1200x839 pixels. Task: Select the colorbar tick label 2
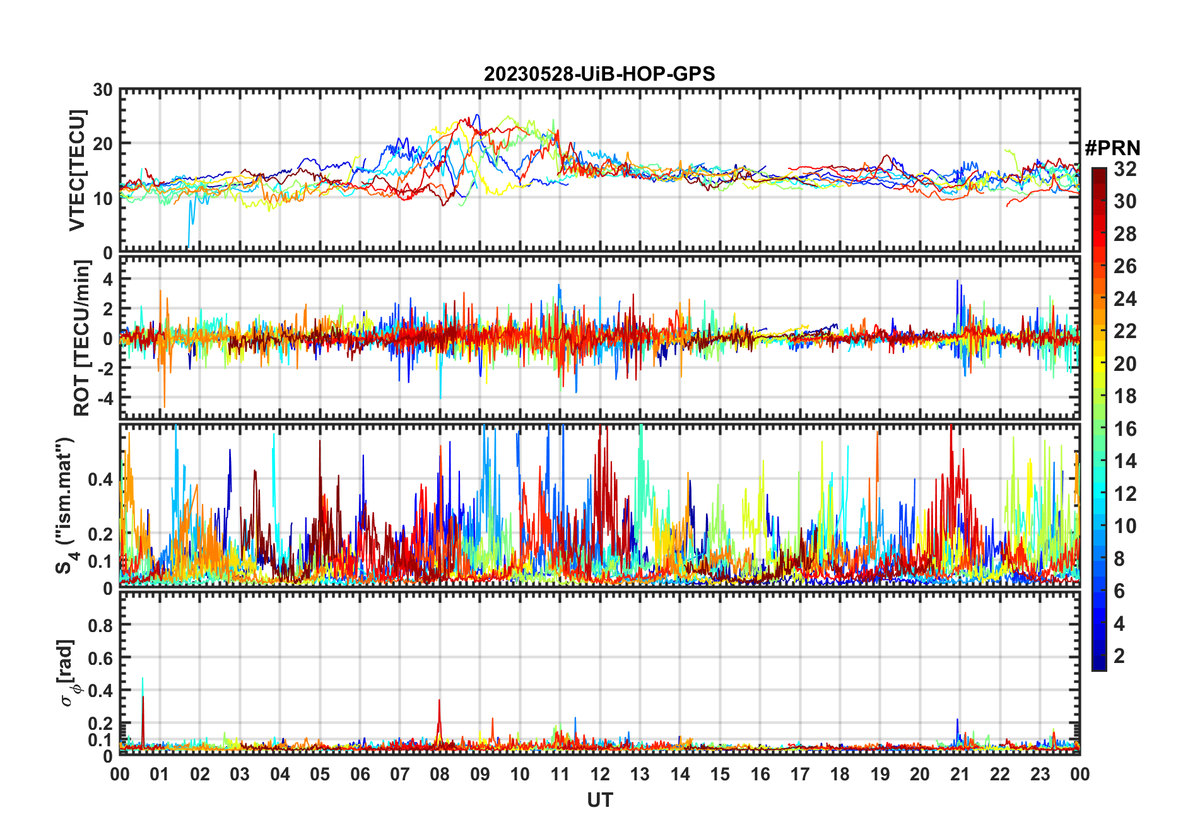[x=1119, y=656]
